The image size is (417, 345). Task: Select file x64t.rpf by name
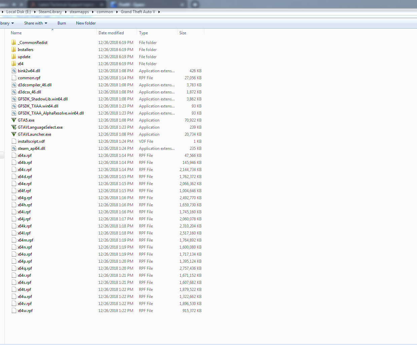tap(25, 290)
